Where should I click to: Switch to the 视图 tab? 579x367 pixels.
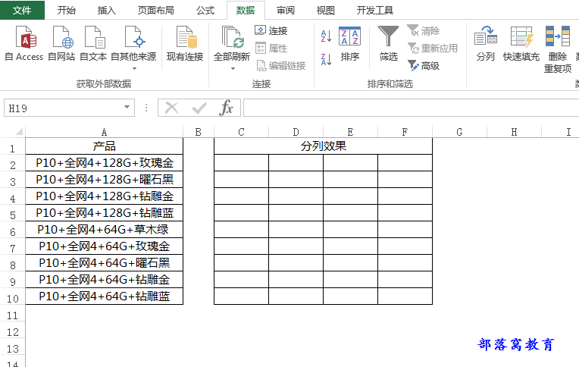click(326, 11)
